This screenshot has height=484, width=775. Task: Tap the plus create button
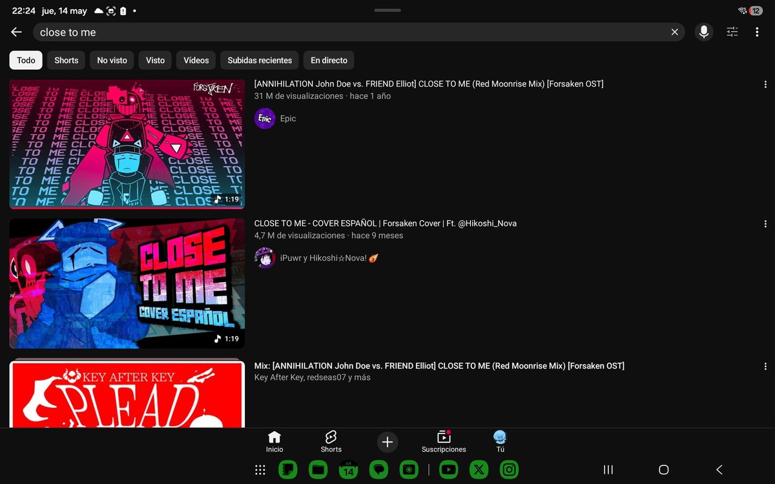[x=387, y=442]
